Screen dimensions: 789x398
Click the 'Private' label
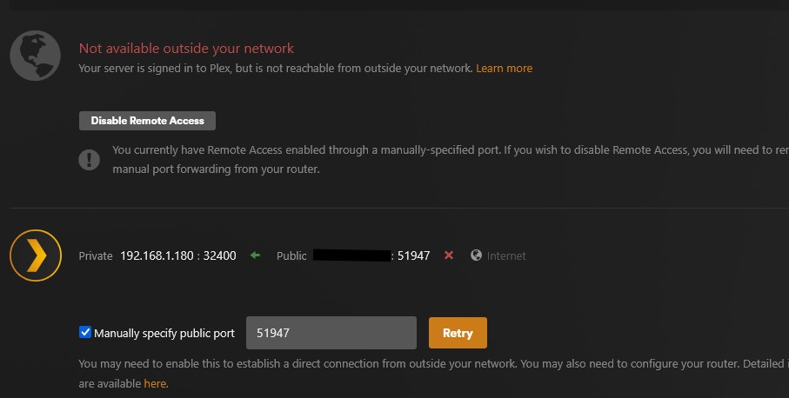[96, 255]
